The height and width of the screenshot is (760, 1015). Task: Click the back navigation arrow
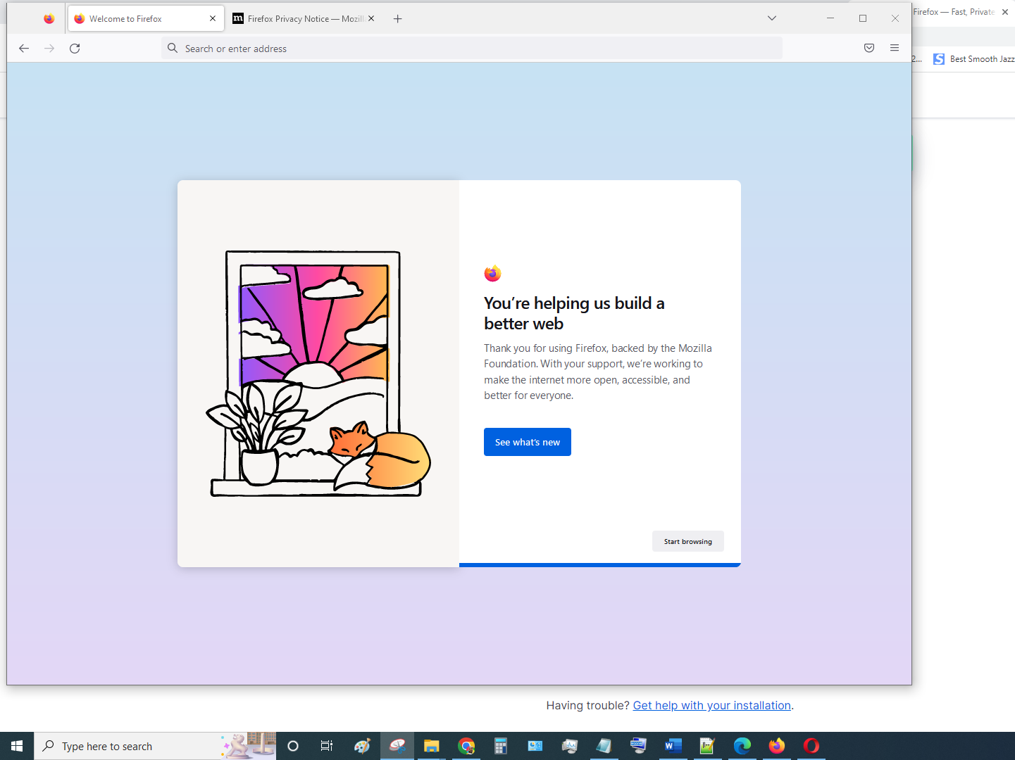click(24, 49)
